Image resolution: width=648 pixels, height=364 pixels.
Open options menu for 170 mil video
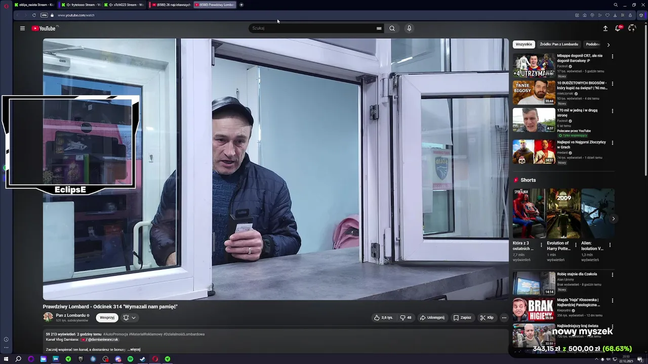tap(612, 111)
